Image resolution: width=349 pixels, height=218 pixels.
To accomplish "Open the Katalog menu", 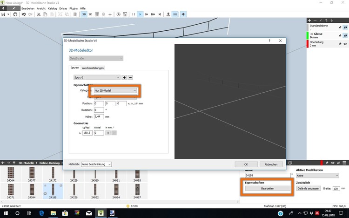I will click(52, 8).
